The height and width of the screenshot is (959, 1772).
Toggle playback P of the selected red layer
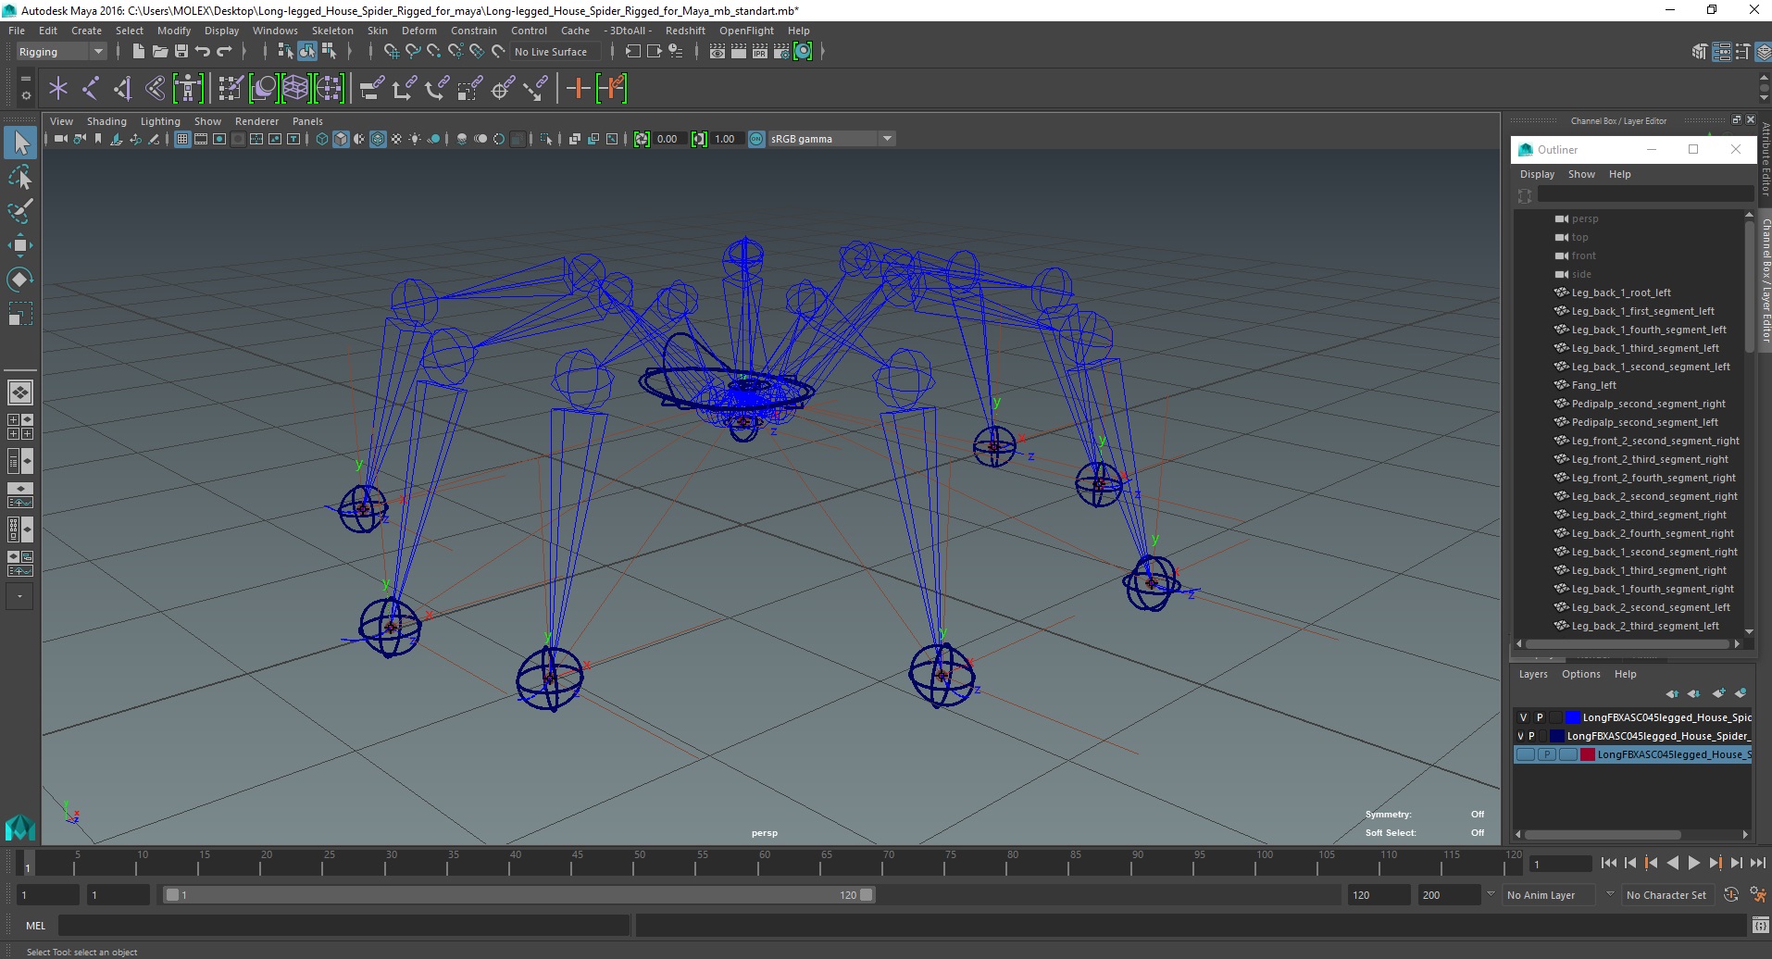coord(1546,754)
